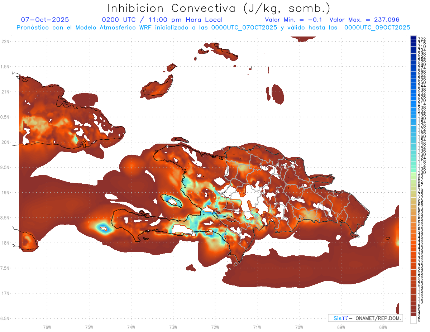Click the cyan-outlined Gonâve island in Haiti's gulf

pos(172,201)
